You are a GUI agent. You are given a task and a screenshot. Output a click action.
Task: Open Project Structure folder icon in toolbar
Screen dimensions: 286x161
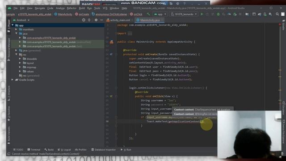(x=247, y=14)
